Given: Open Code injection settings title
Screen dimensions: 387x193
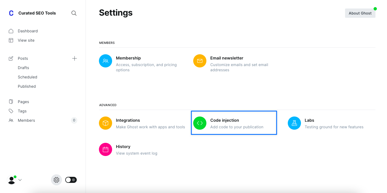Looking at the screenshot, I should point(224,120).
